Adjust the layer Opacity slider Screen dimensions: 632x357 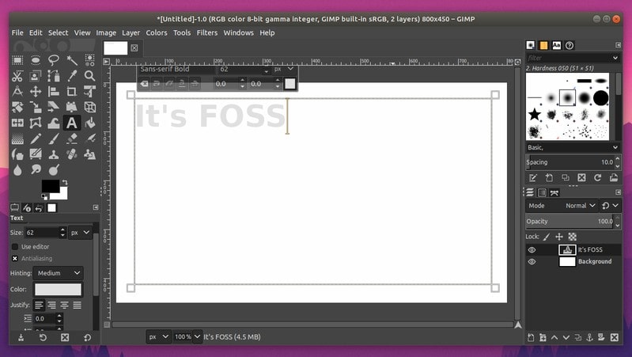tap(570, 222)
